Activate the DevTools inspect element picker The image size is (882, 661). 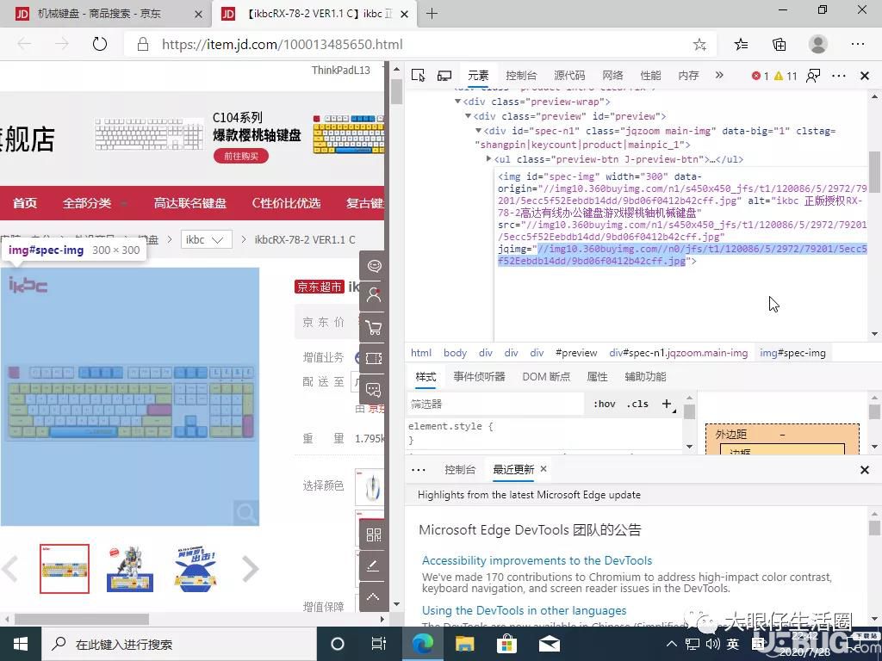(x=418, y=76)
